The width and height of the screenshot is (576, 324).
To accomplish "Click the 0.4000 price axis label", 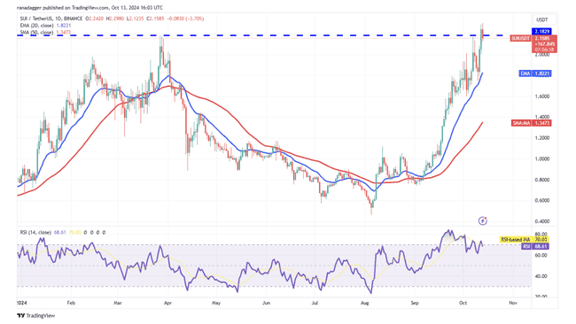I will coord(541,221).
